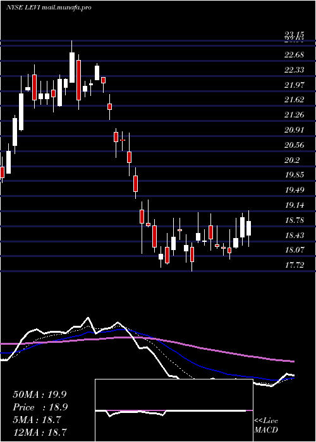Click the Price : 18.9 readout
Image resolution: width=316 pixels, height=442 pixels.
tap(40, 407)
